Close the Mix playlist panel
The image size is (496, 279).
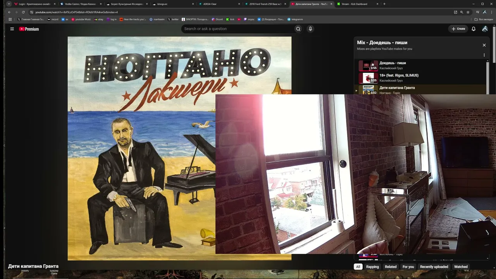(x=484, y=45)
